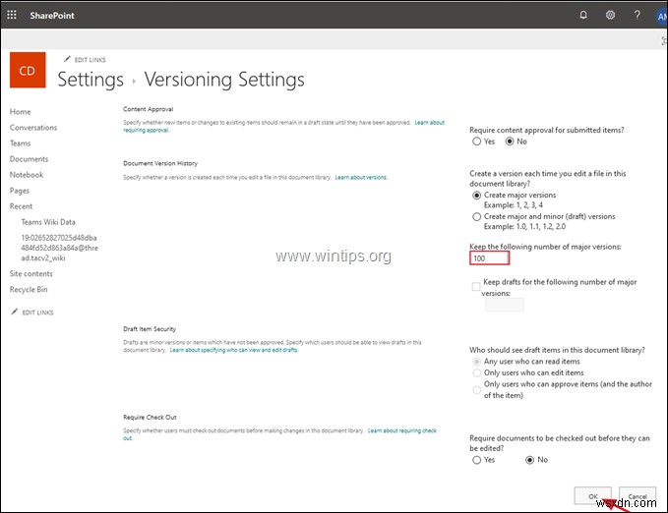Choose Create major and minor (draft) versions
668x513 pixels.
476,216
